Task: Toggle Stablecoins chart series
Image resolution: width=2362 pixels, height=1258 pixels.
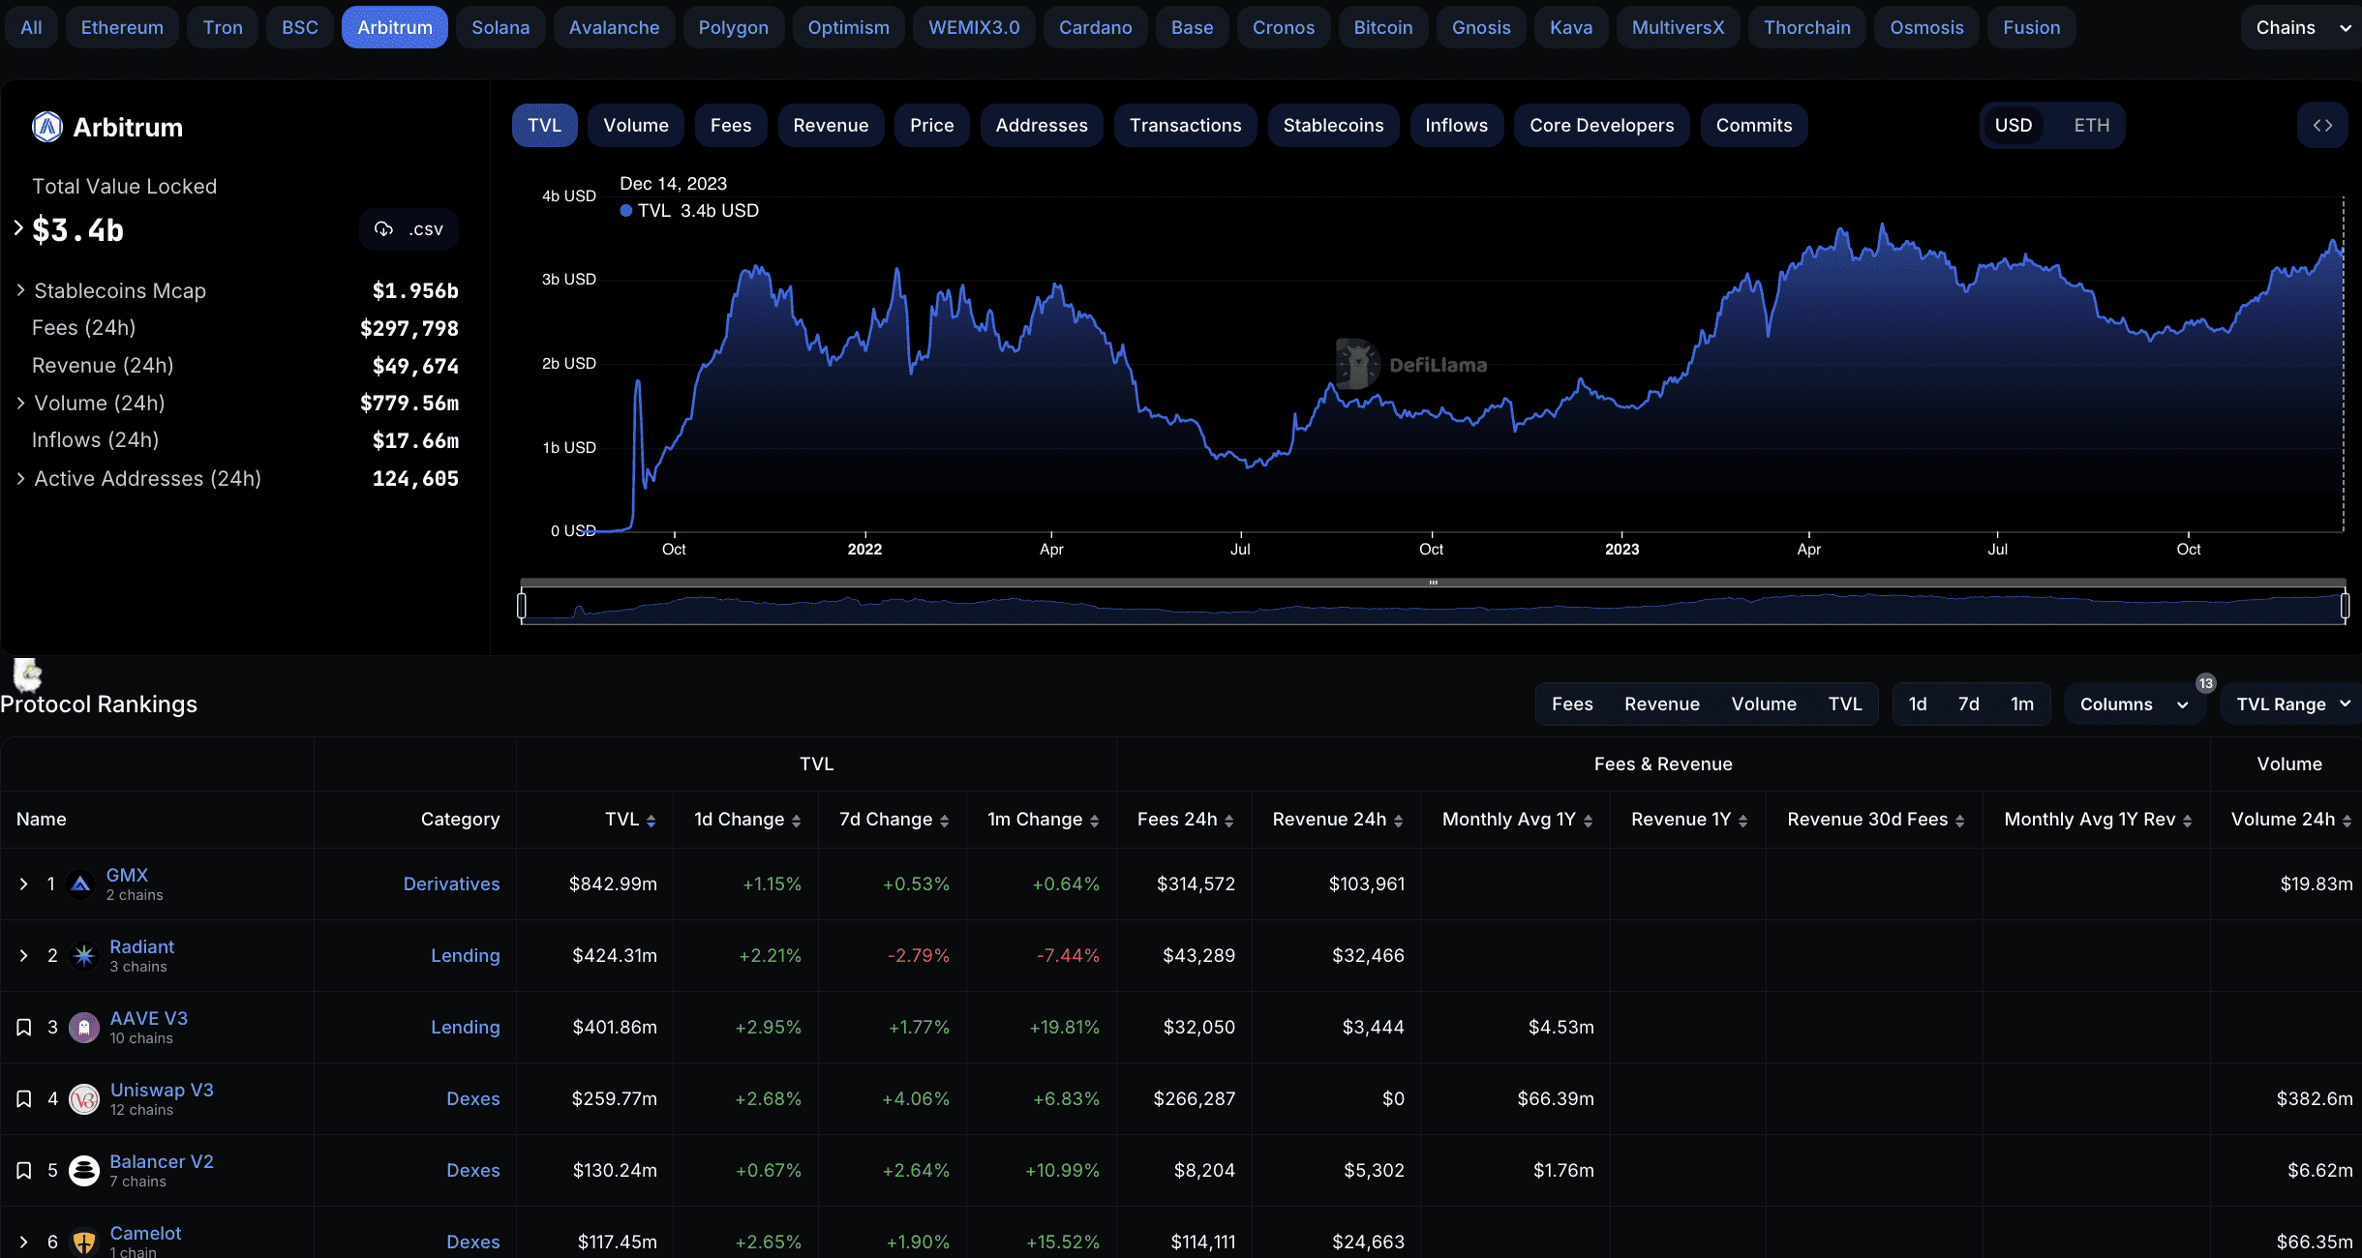Action: pos(1332,126)
